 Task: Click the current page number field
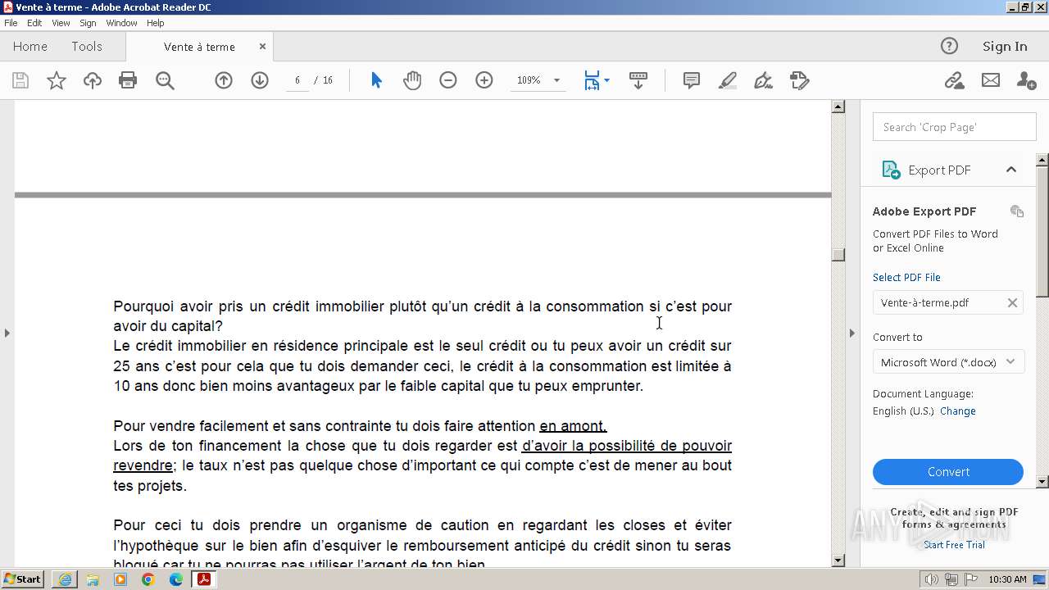pyautogui.click(x=297, y=80)
